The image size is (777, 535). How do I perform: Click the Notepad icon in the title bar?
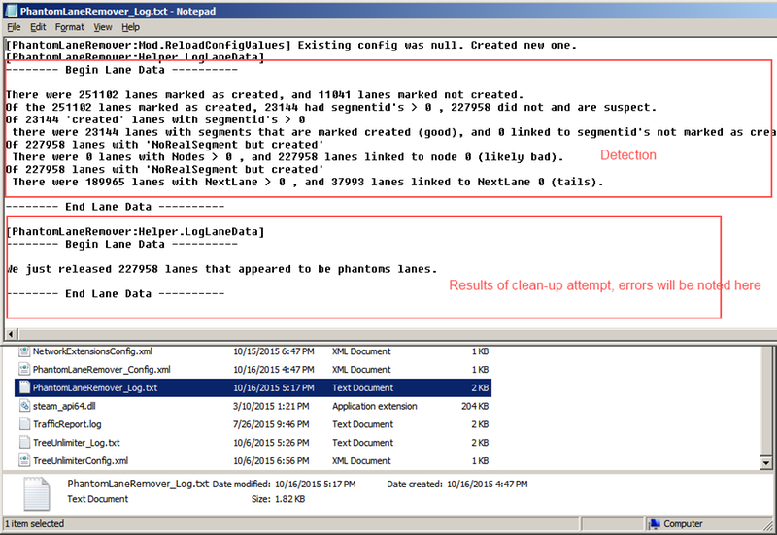coord(10,9)
